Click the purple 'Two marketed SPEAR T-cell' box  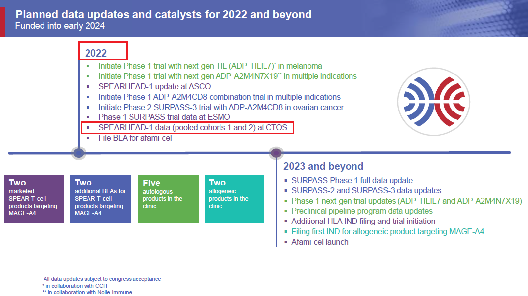(34, 198)
